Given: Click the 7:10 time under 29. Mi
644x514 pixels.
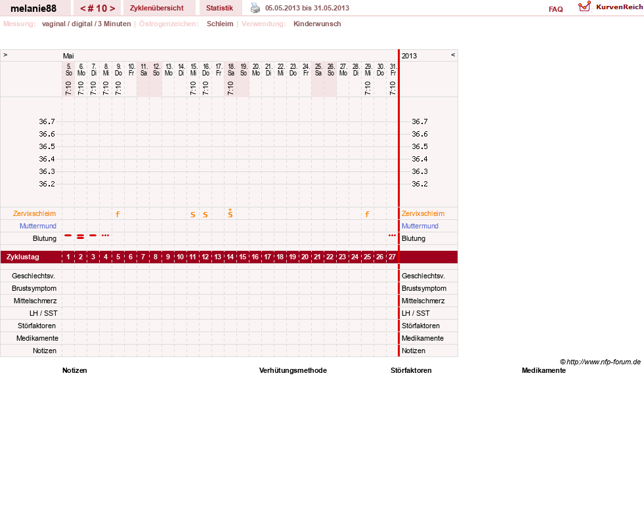Looking at the screenshot, I should tap(368, 88).
